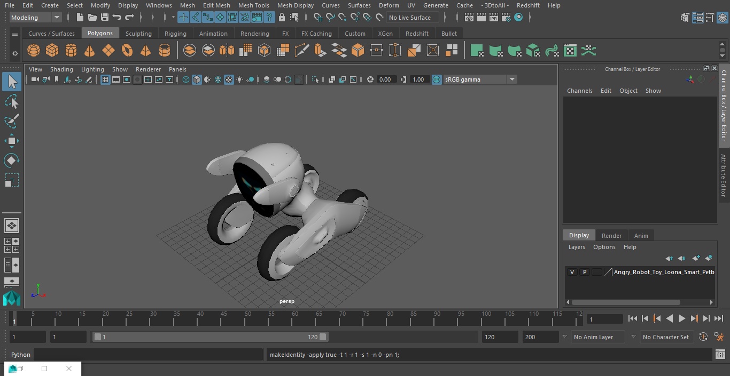Switch to the Sculpting shelf tab
The width and height of the screenshot is (730, 376).
[x=138, y=34]
